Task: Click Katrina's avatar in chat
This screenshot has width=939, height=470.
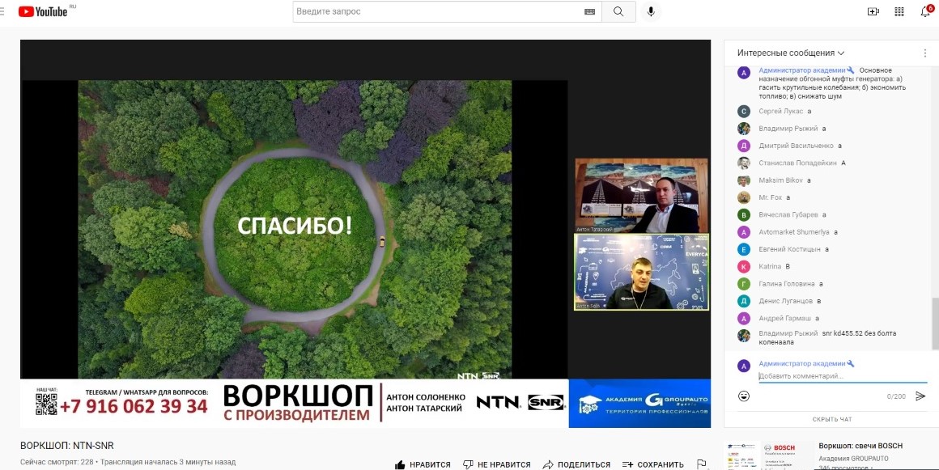Action: point(744,266)
